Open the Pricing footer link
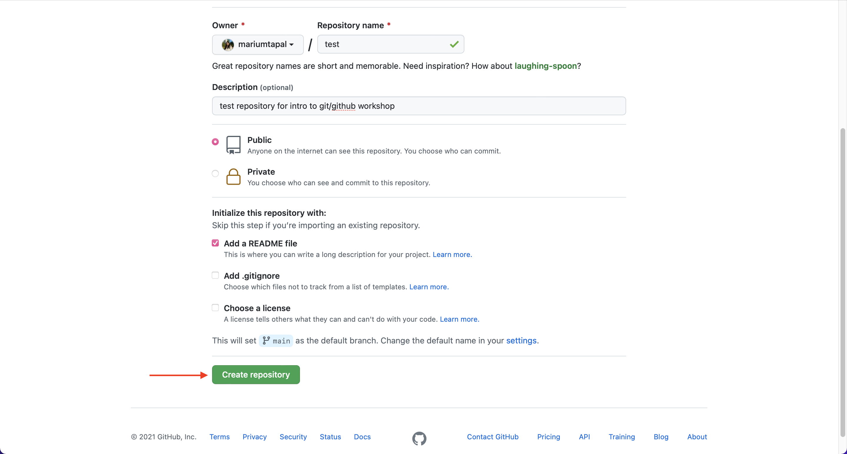This screenshot has height=454, width=847. [x=548, y=437]
